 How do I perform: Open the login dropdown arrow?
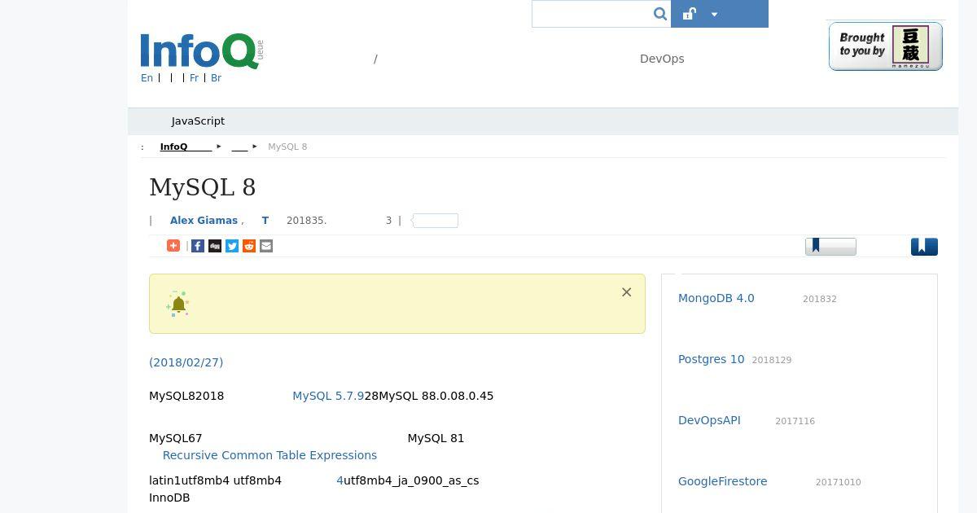click(714, 14)
